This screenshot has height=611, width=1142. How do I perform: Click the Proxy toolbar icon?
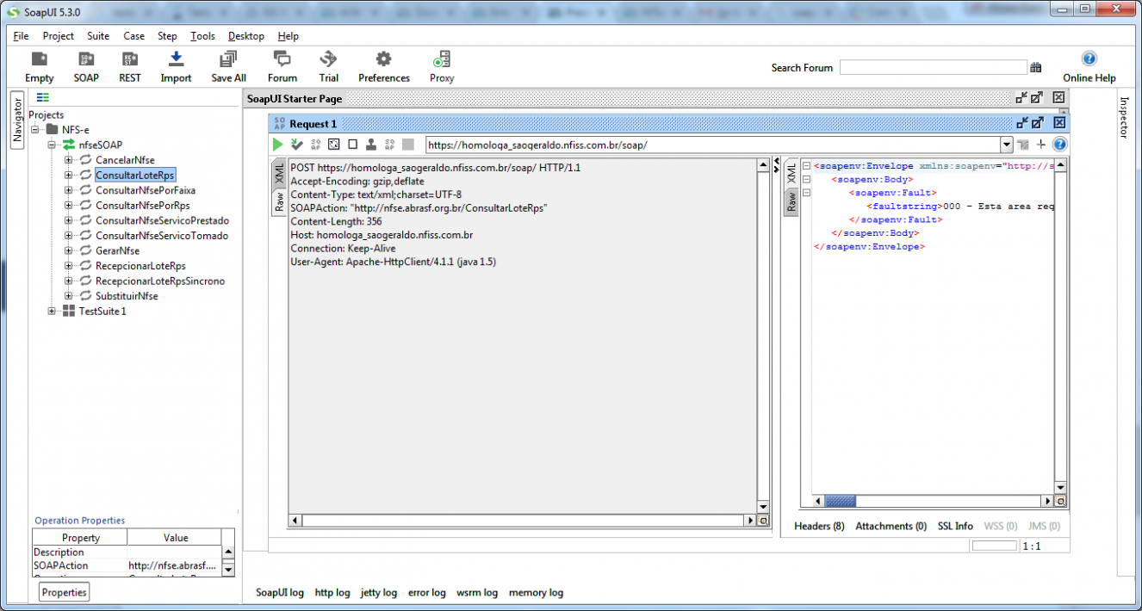[442, 59]
